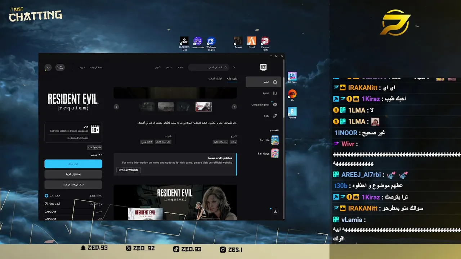Open the Amenti desktop shortcut
The width and height of the screenshot is (461, 259).
[x=238, y=42]
